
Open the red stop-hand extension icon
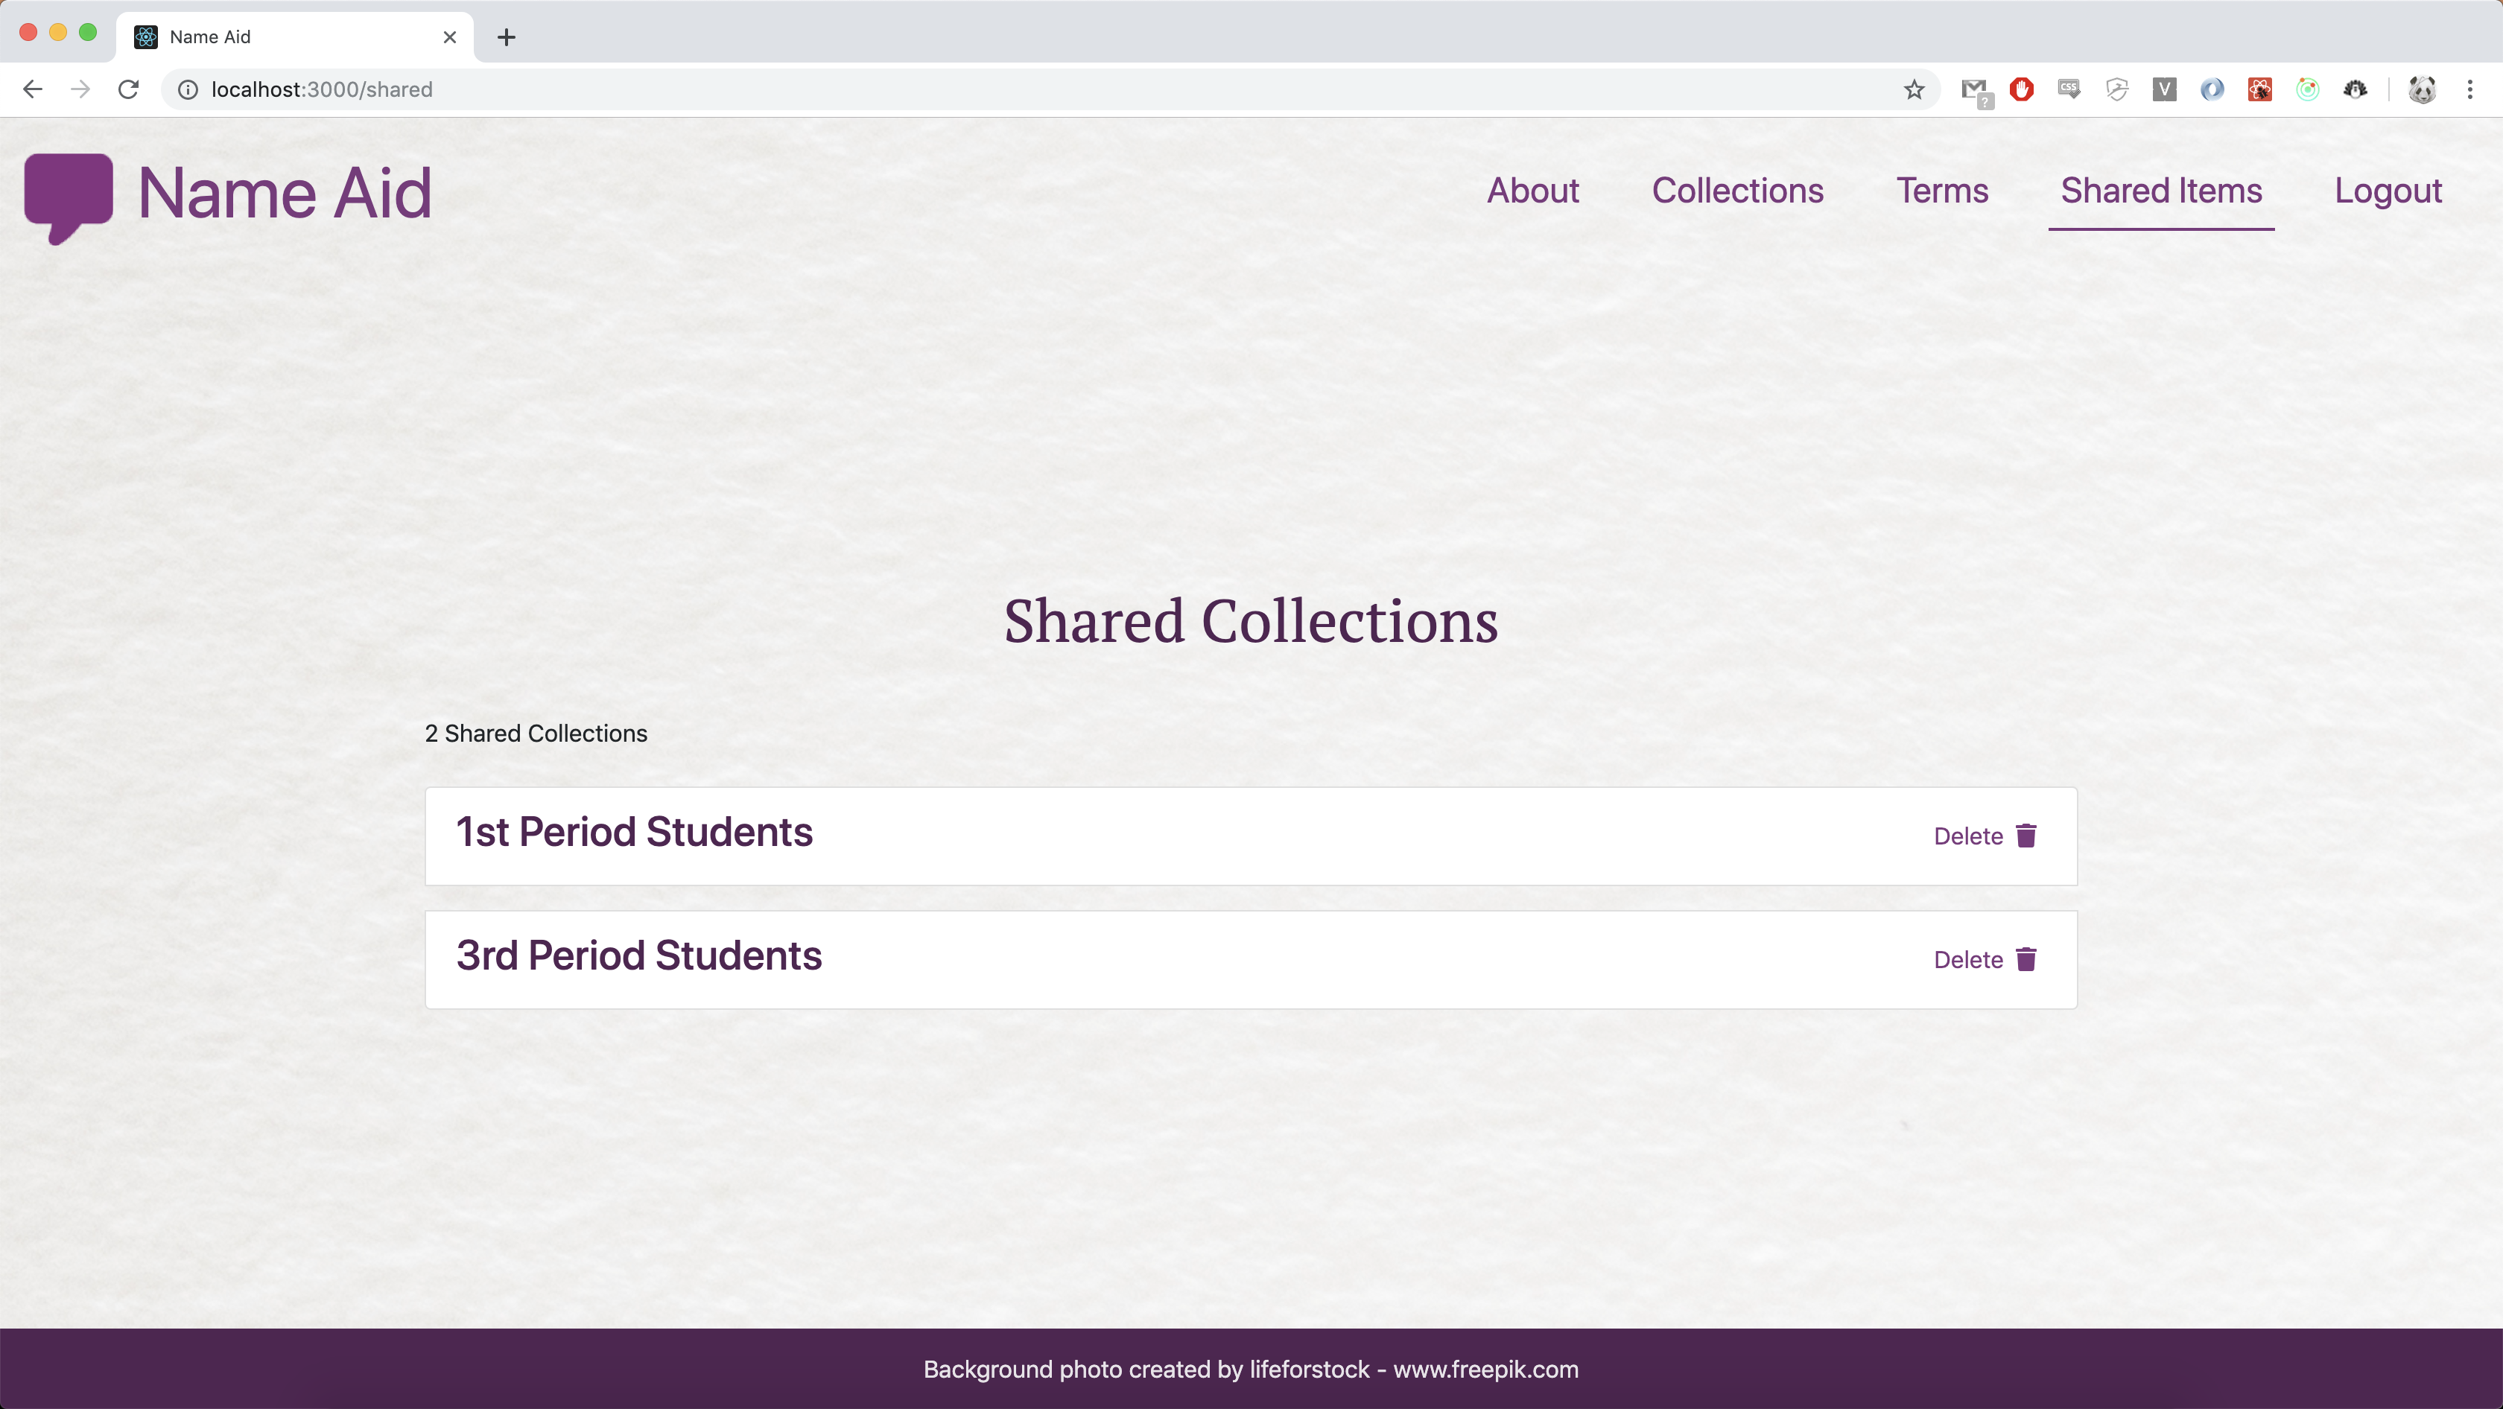[2022, 89]
